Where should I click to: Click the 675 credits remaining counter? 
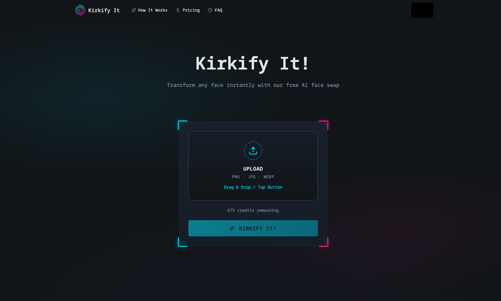click(x=253, y=210)
